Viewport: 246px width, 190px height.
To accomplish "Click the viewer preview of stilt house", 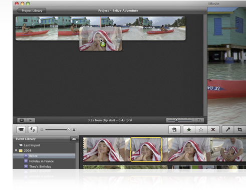I will 226,66.
